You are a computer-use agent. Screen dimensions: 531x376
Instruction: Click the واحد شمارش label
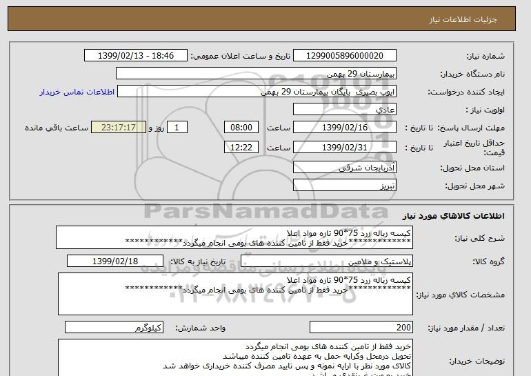point(201,328)
